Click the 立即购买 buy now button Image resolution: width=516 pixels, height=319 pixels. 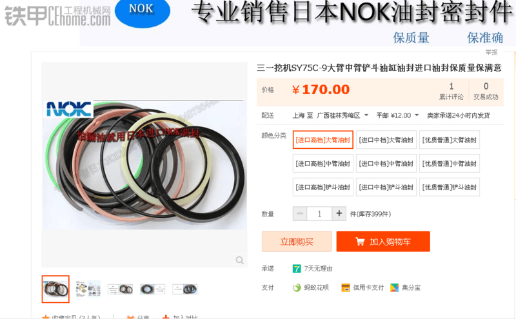297,242
